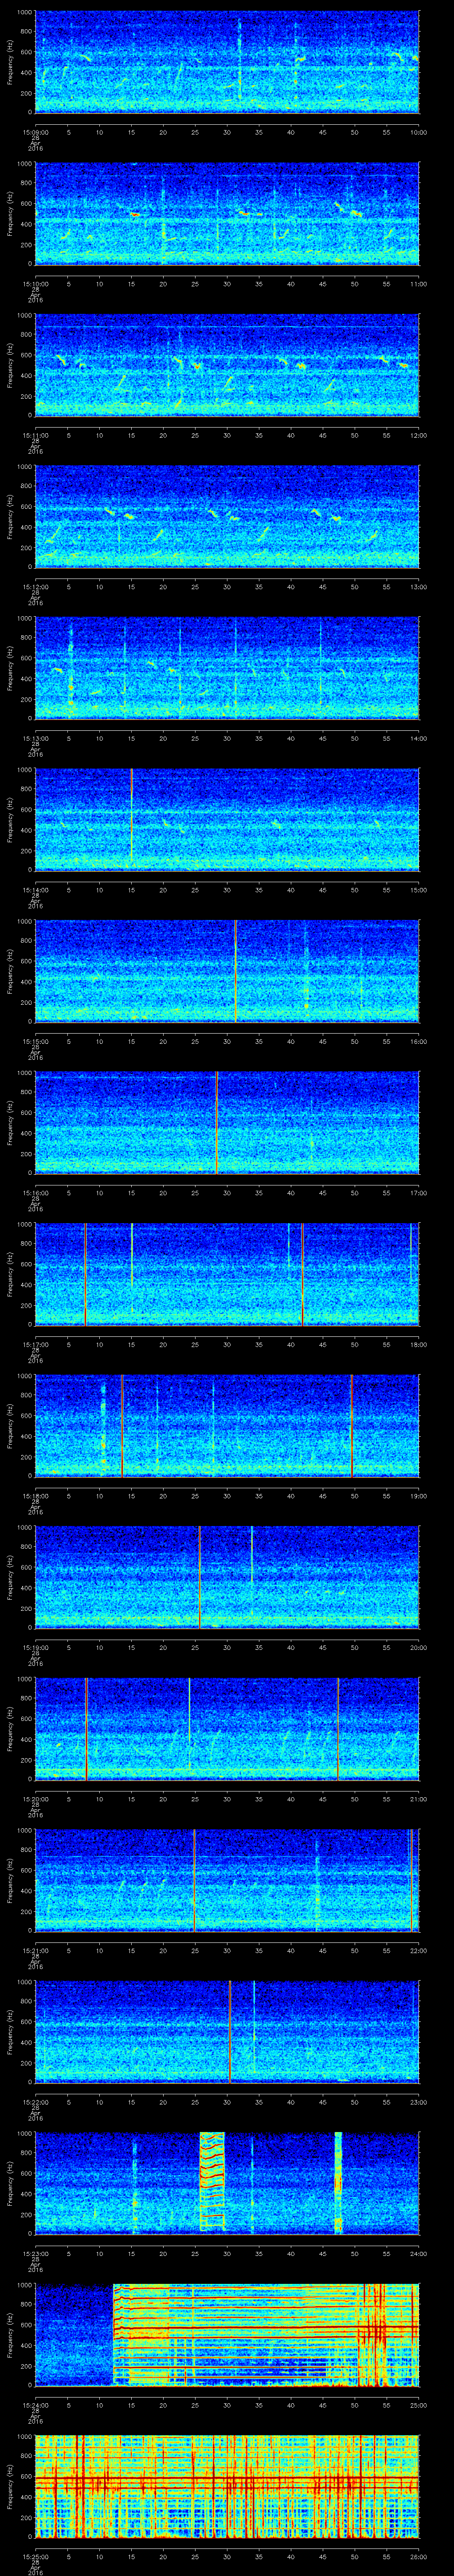454x2576 pixels.
Task: Click the spectrogram panel starting at 15:12:00
Action: pyautogui.click(x=227, y=516)
